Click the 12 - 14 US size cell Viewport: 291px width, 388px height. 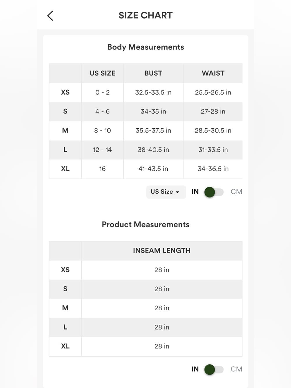[102, 150]
